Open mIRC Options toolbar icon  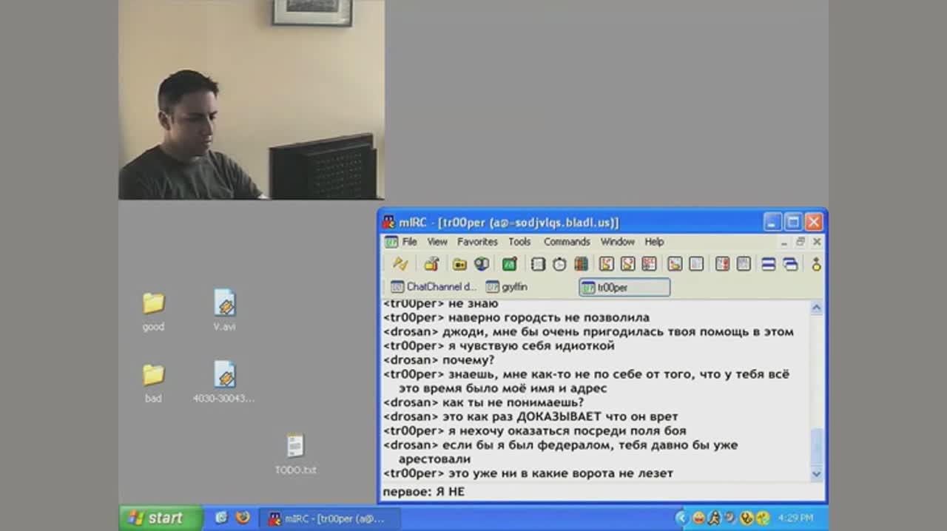tap(431, 264)
